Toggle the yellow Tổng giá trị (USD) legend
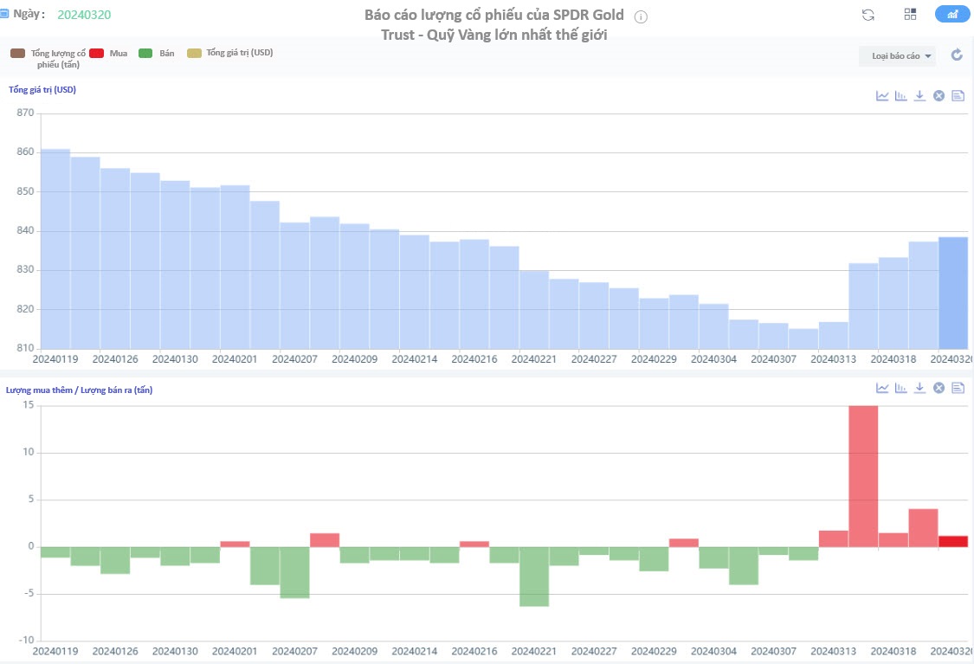 point(229,53)
